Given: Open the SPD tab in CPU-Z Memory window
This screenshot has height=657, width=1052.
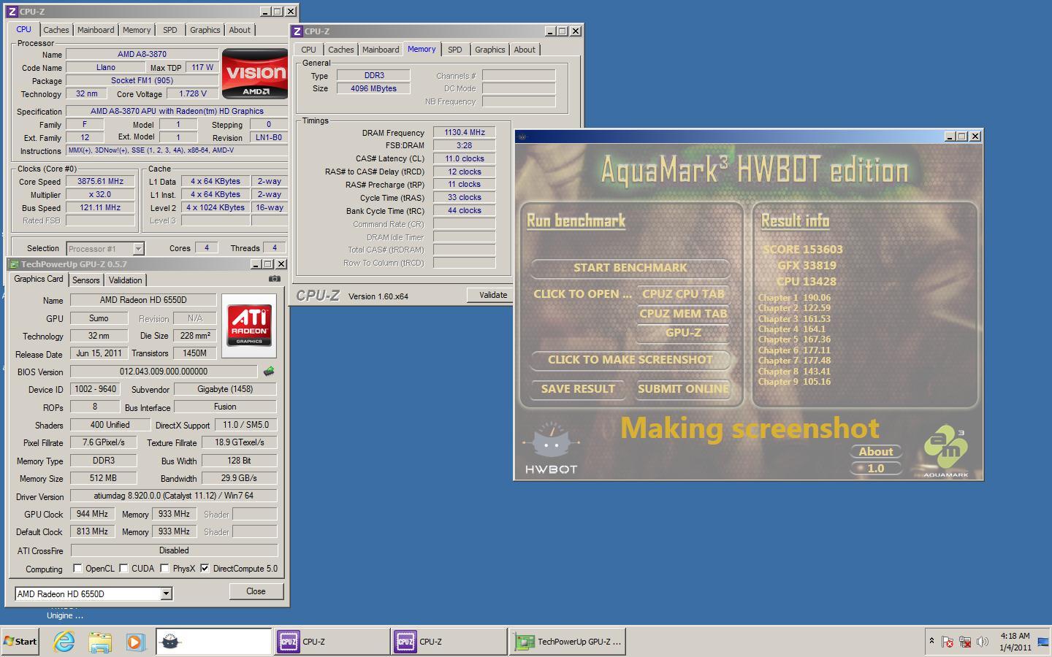Looking at the screenshot, I should pos(454,50).
